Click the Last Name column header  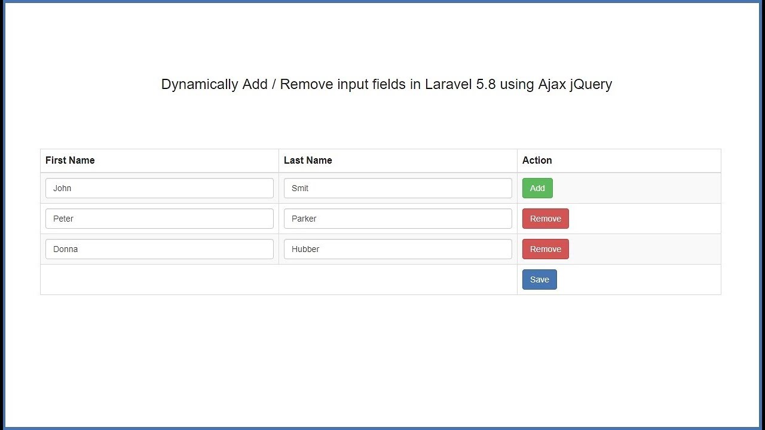click(308, 160)
